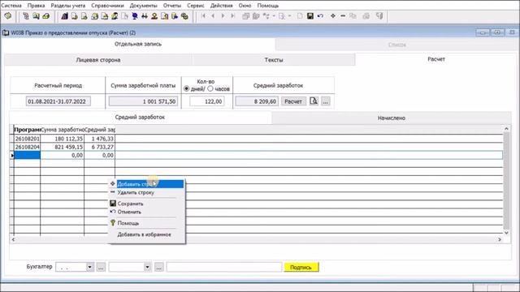Screen dimensions: 520x292
Task: Select the table cell 6 733,27
Action: (x=99, y=147)
